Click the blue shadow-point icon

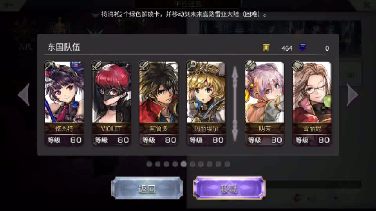[x=303, y=48]
